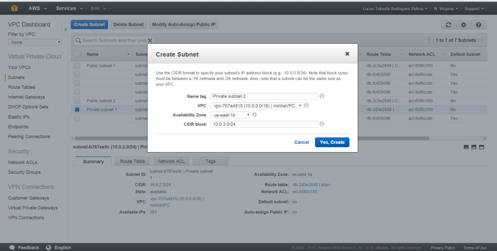Switch to the Network ACL tab
This screenshot has height=251, width=497.
pos(171,161)
